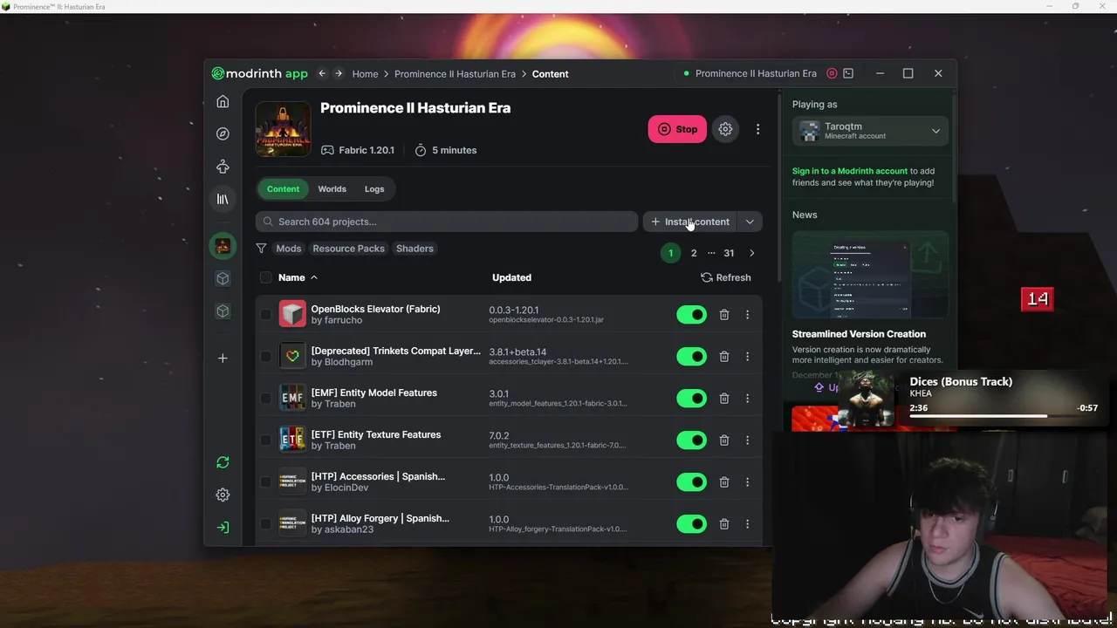The image size is (1117, 628).
Task: Open the logs terminal icon in top bar
Action: pyautogui.click(x=848, y=73)
